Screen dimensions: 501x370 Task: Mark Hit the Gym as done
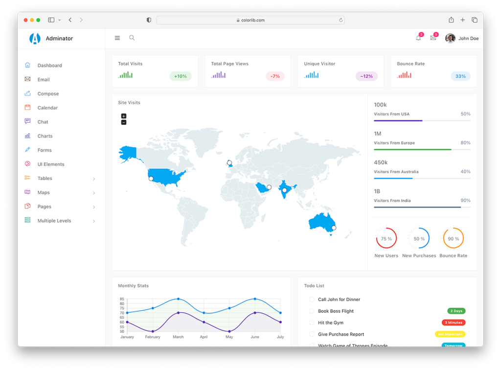(312, 323)
